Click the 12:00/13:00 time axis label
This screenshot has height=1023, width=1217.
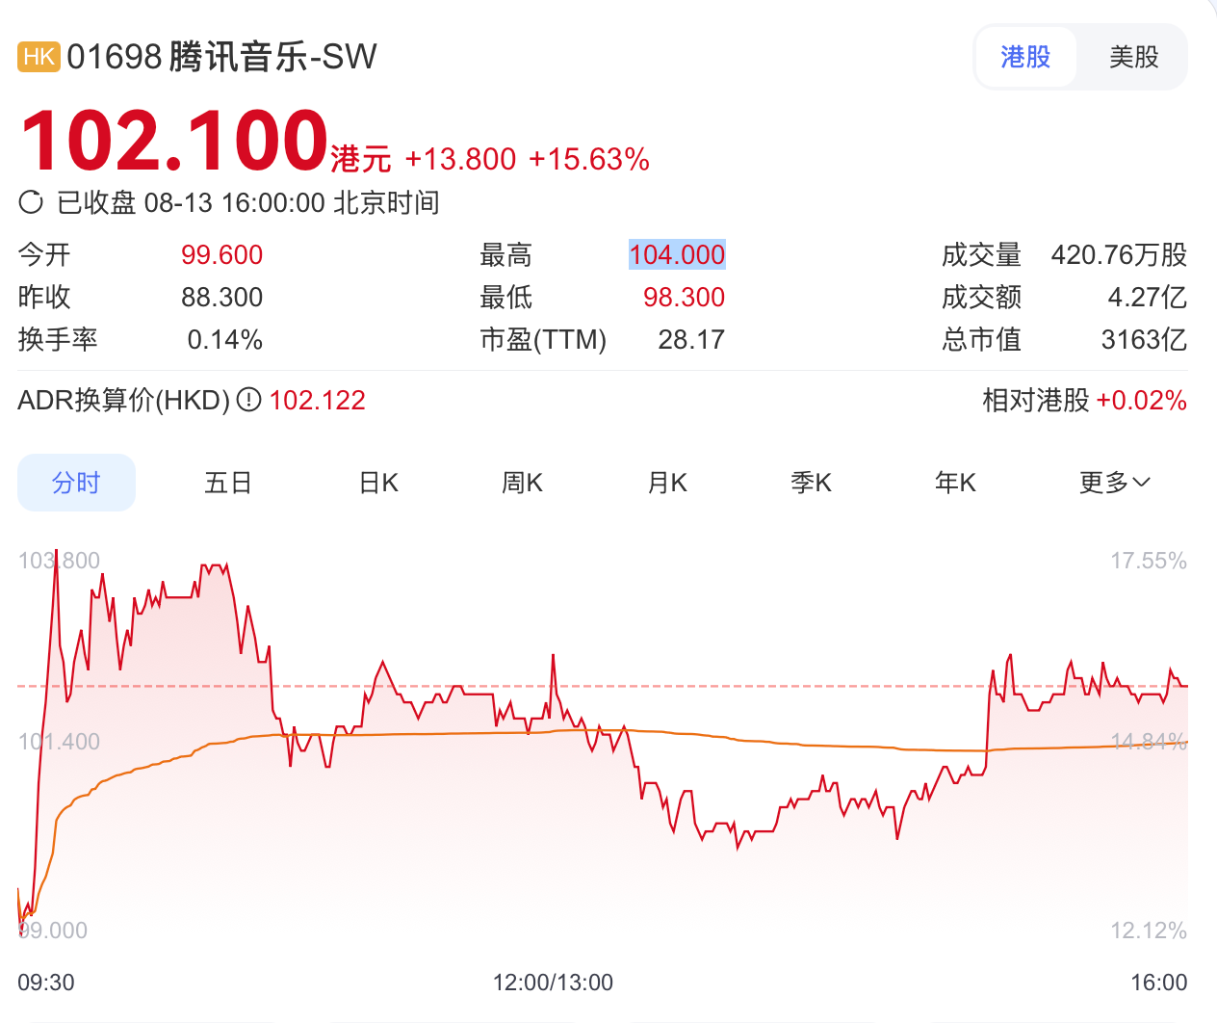coord(553,983)
